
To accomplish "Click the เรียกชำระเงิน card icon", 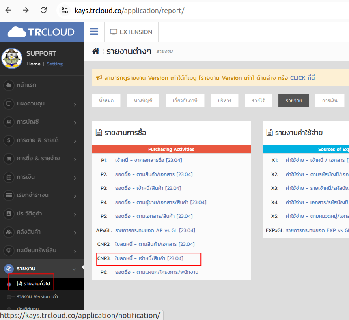I will coord(9,195).
